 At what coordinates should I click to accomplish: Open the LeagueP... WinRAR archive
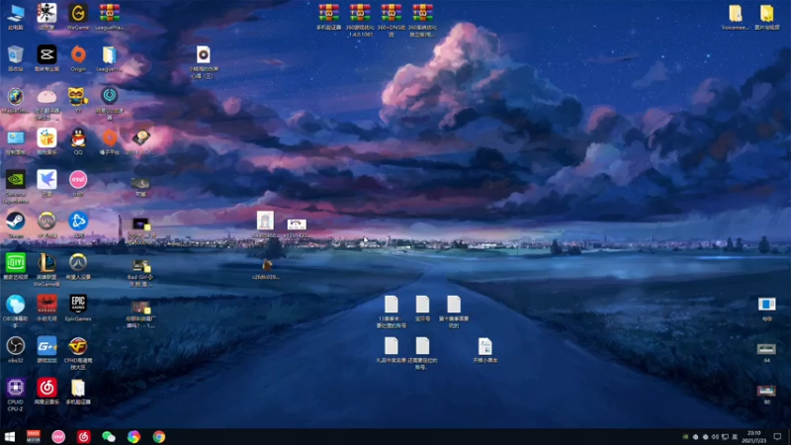click(x=110, y=16)
